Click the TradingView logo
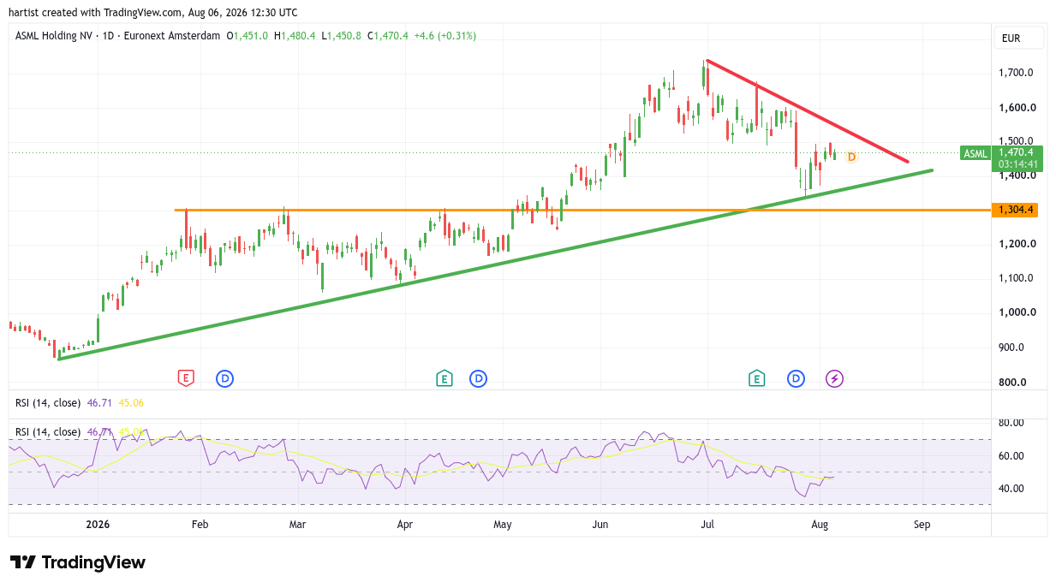The width and height of the screenshot is (1056, 588). click(78, 562)
